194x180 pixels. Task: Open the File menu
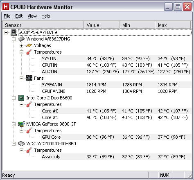click(x=7, y=16)
